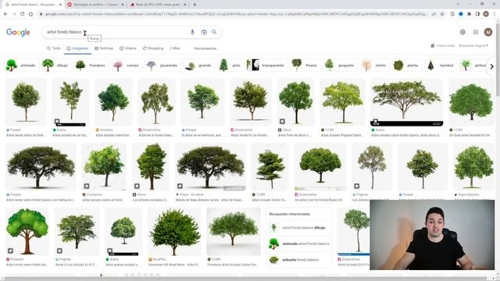This screenshot has height=281, width=500.
Task: Open related search 'arbol fondo blanco dibujo'
Action: point(298,228)
